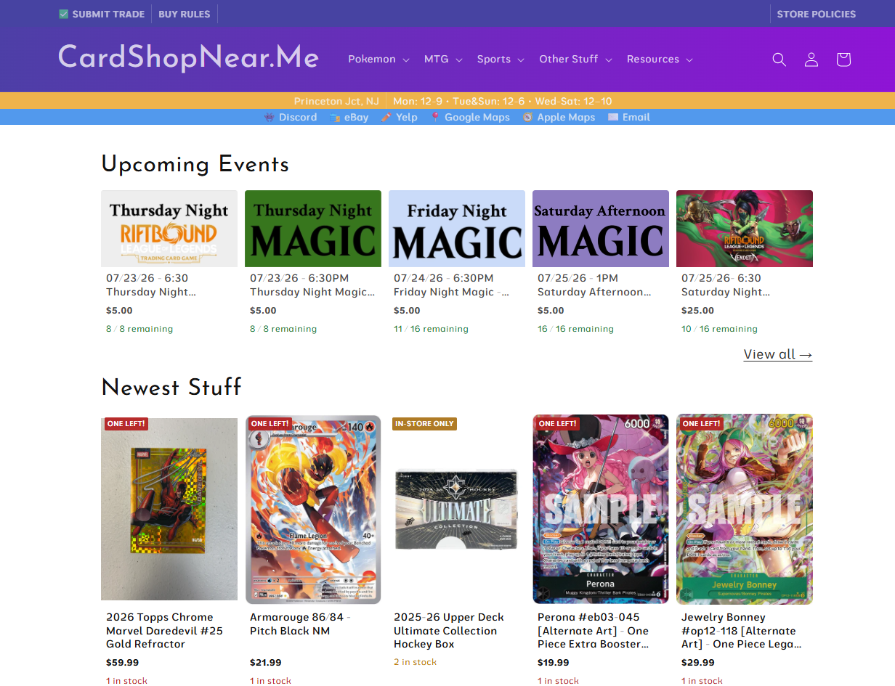Open the Store Policies link
The height and width of the screenshot is (686, 895).
817,14
